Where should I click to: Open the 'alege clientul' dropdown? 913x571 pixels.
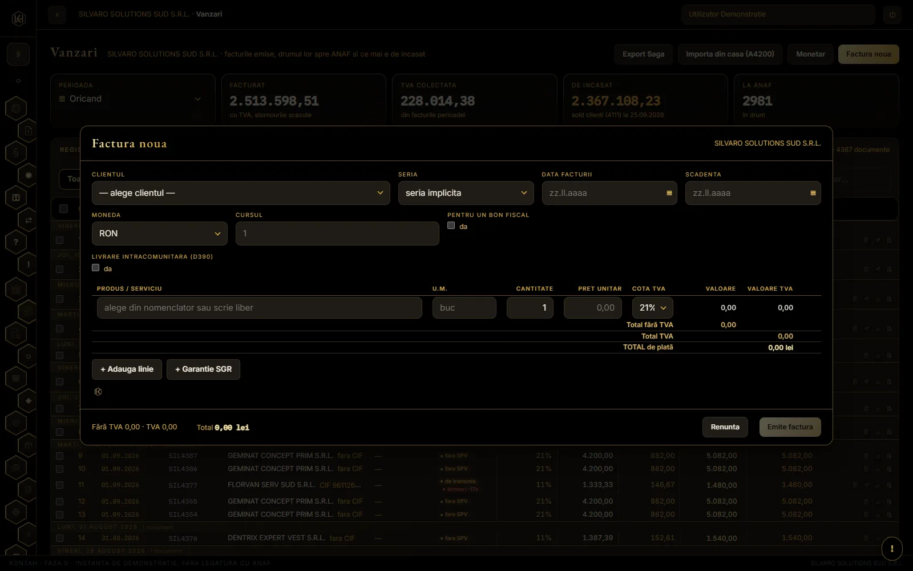click(x=241, y=193)
